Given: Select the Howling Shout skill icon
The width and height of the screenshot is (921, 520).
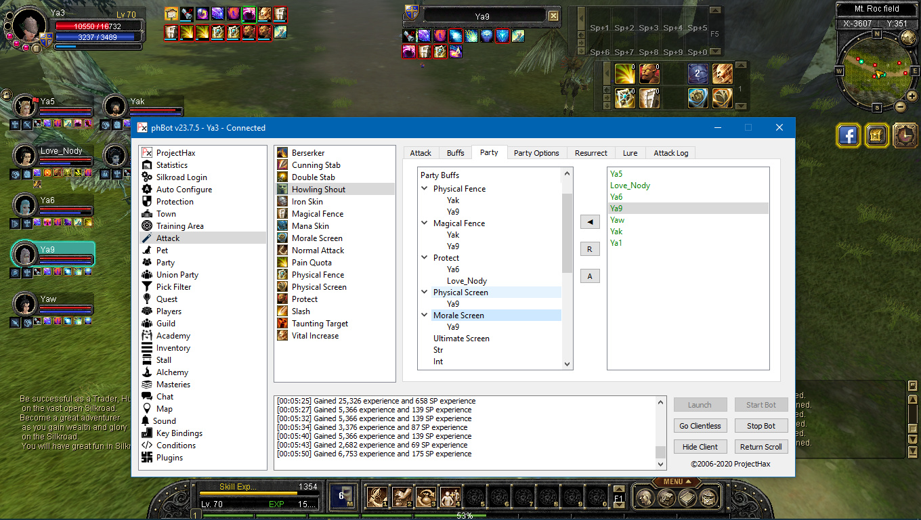Looking at the screenshot, I should coord(282,190).
